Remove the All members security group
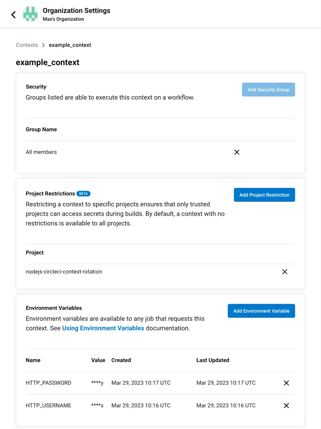 pyautogui.click(x=237, y=152)
